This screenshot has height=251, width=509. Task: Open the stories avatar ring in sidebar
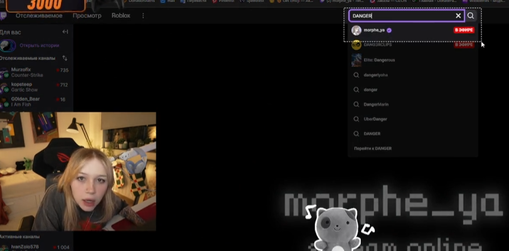(x=8, y=45)
